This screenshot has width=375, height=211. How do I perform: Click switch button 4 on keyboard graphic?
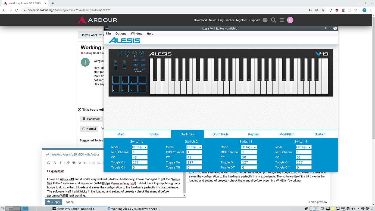pos(143,65)
